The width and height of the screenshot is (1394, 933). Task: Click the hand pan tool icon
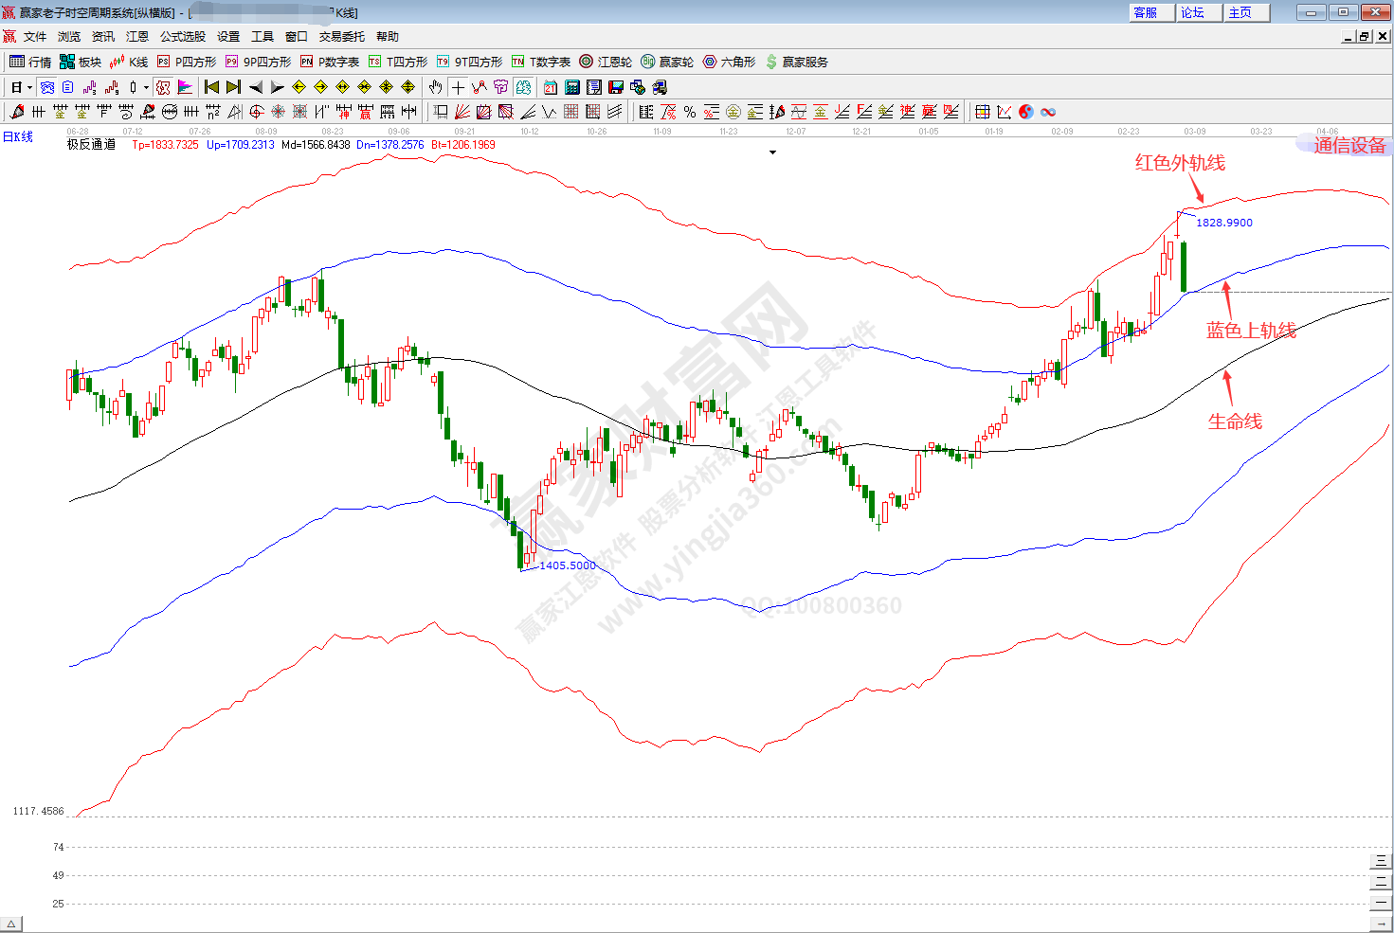pyautogui.click(x=435, y=87)
